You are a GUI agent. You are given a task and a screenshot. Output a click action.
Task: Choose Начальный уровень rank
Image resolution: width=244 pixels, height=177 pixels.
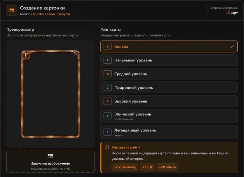pos(169,60)
